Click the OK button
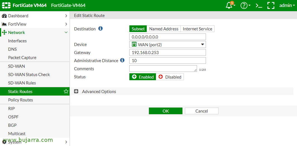This screenshot has height=146, width=297. (x=165, y=111)
